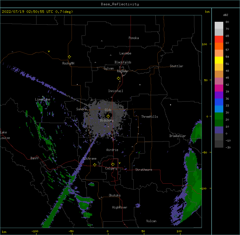Click the Lake Louise label
Screen dimensions: 240x235
point(4,135)
